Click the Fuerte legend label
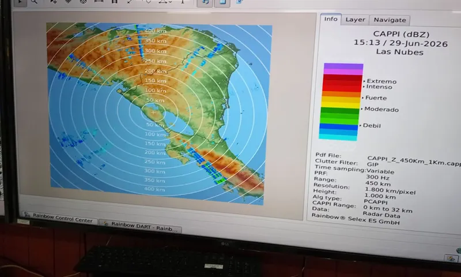 coord(376,98)
